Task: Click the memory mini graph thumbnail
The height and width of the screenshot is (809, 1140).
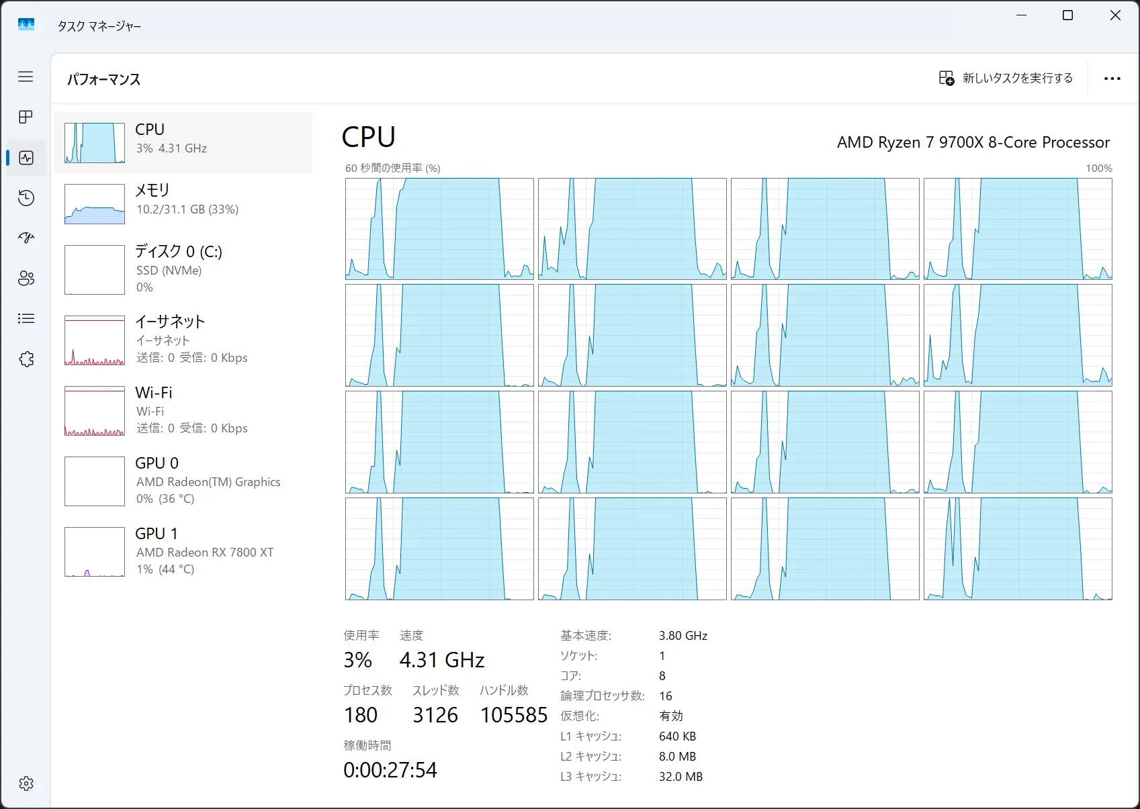Action: tap(95, 204)
